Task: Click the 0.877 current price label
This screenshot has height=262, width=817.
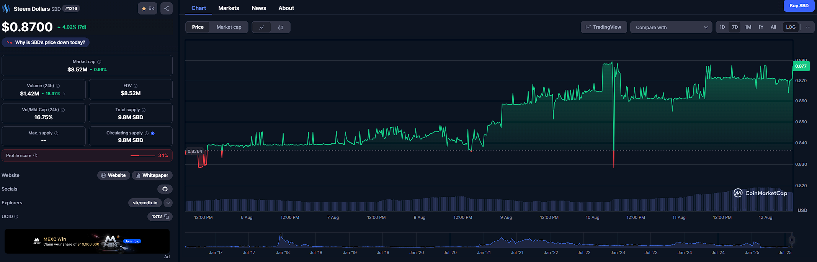Action: [x=801, y=66]
